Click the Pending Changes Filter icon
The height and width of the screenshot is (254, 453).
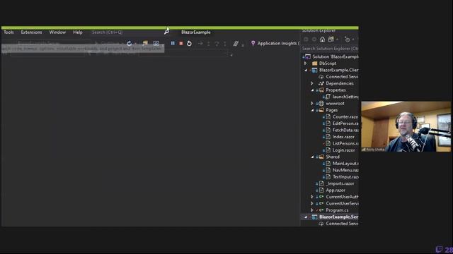click(x=348, y=40)
